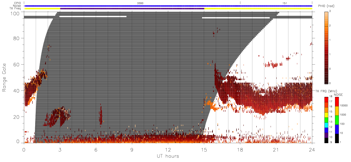Click the x-axis tick label '12'

(168, 149)
